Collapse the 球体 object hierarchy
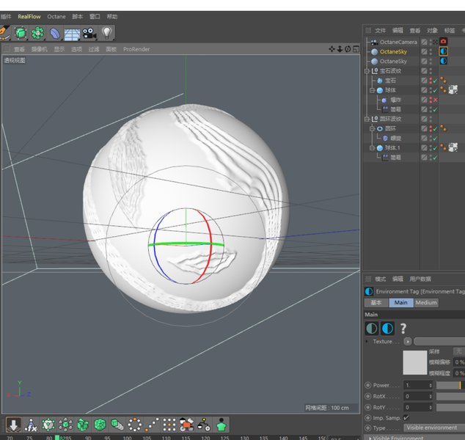This screenshot has height=440, width=465. 372,90
